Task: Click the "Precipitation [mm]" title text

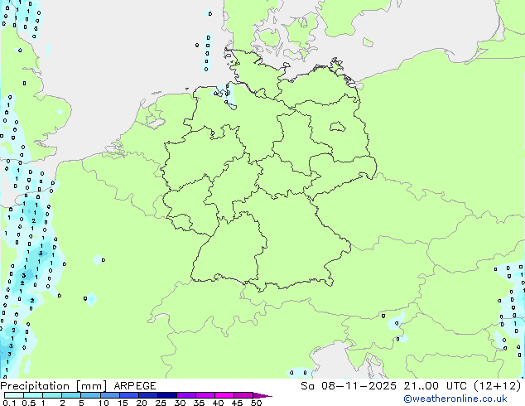Action: coord(54,386)
